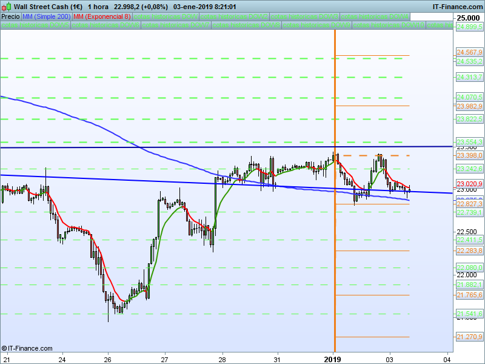Click the 04 date axis label
Screen dimensions: 485x364
coord(447,360)
